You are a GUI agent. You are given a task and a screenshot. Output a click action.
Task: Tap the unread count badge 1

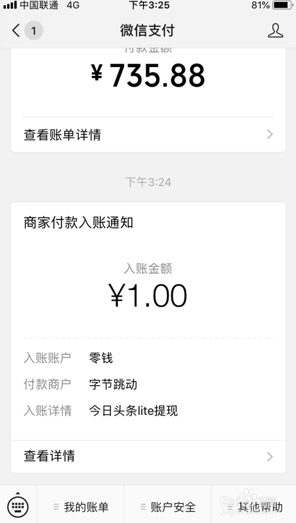click(33, 31)
